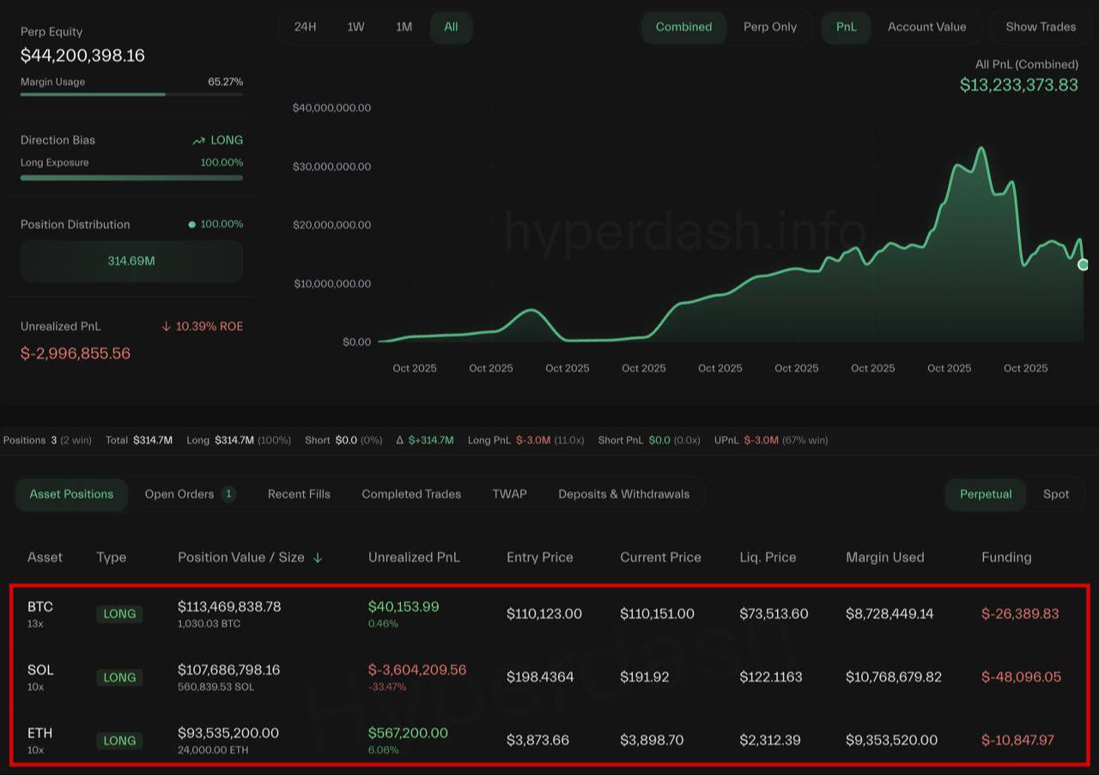Click the Open Orders count badge
1099x775 pixels.
pyautogui.click(x=228, y=494)
